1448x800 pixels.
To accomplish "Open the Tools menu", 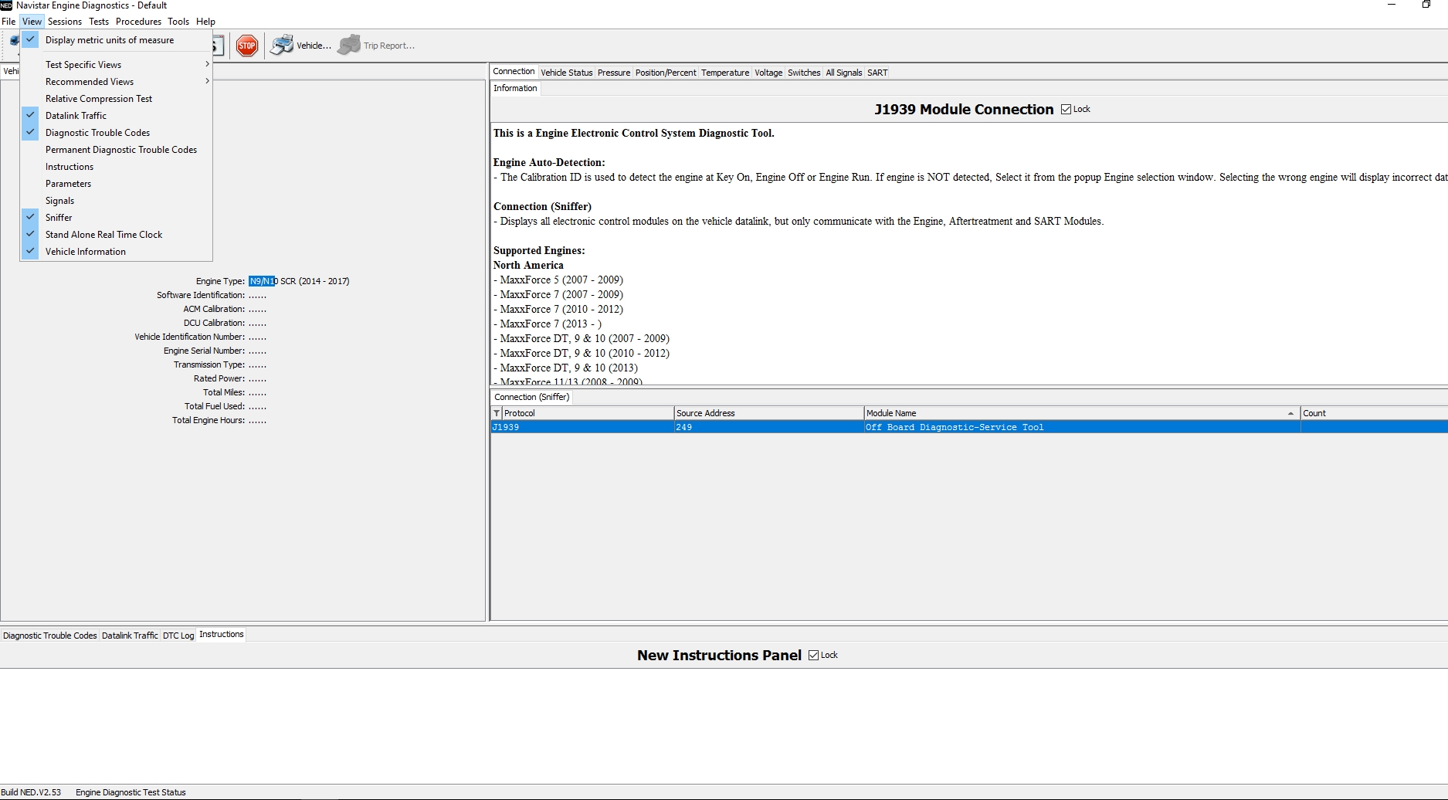I will tap(178, 21).
